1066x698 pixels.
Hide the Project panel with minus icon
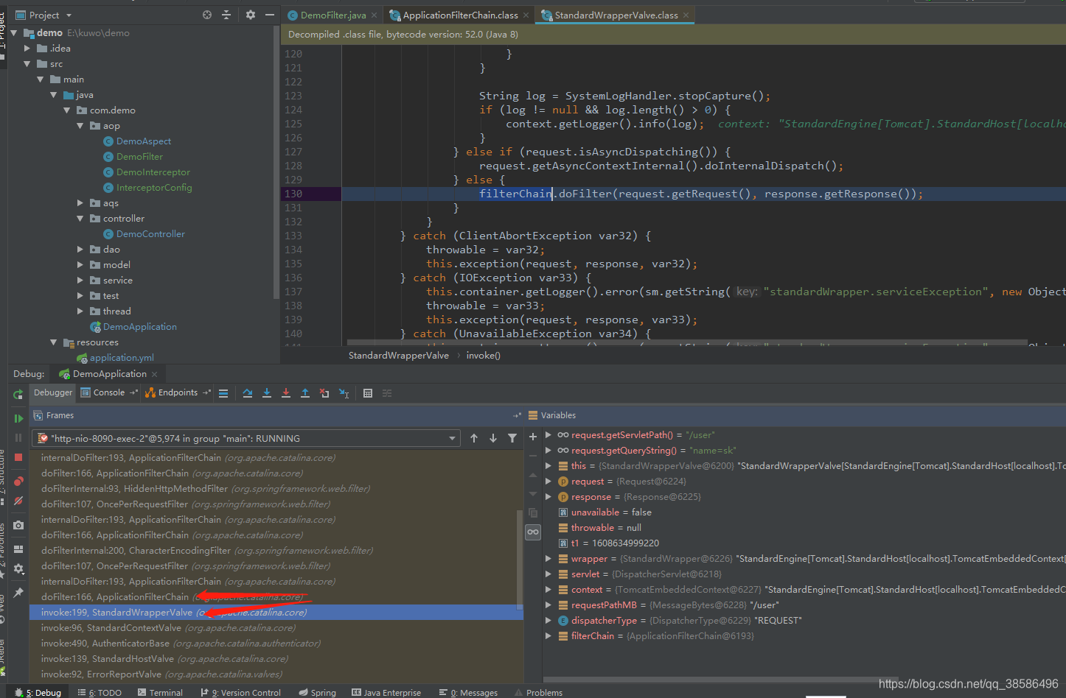[x=270, y=15]
